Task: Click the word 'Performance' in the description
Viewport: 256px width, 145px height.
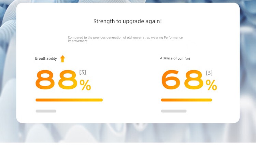Action: 173,38
